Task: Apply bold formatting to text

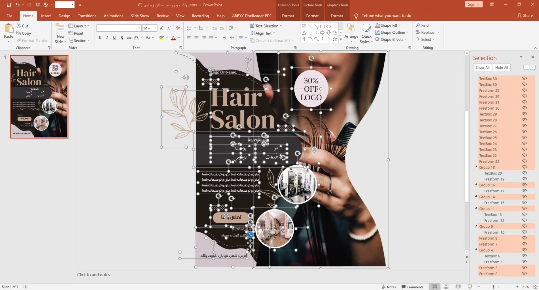Action: [100, 38]
